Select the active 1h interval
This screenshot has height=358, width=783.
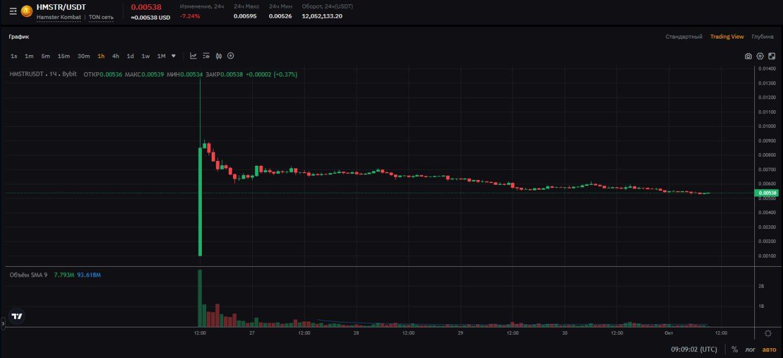(101, 56)
